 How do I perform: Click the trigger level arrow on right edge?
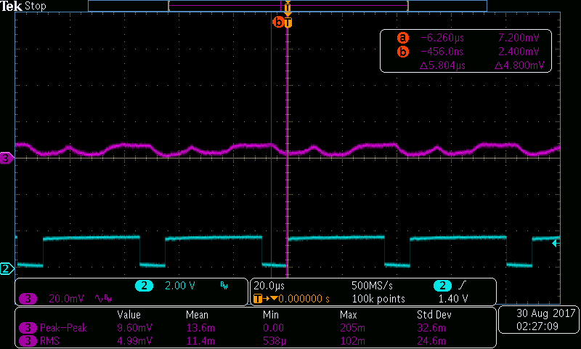pyautogui.click(x=556, y=243)
